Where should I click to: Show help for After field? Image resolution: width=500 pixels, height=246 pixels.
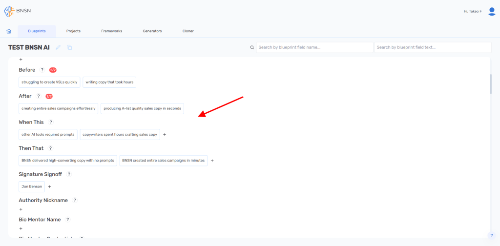click(x=39, y=96)
